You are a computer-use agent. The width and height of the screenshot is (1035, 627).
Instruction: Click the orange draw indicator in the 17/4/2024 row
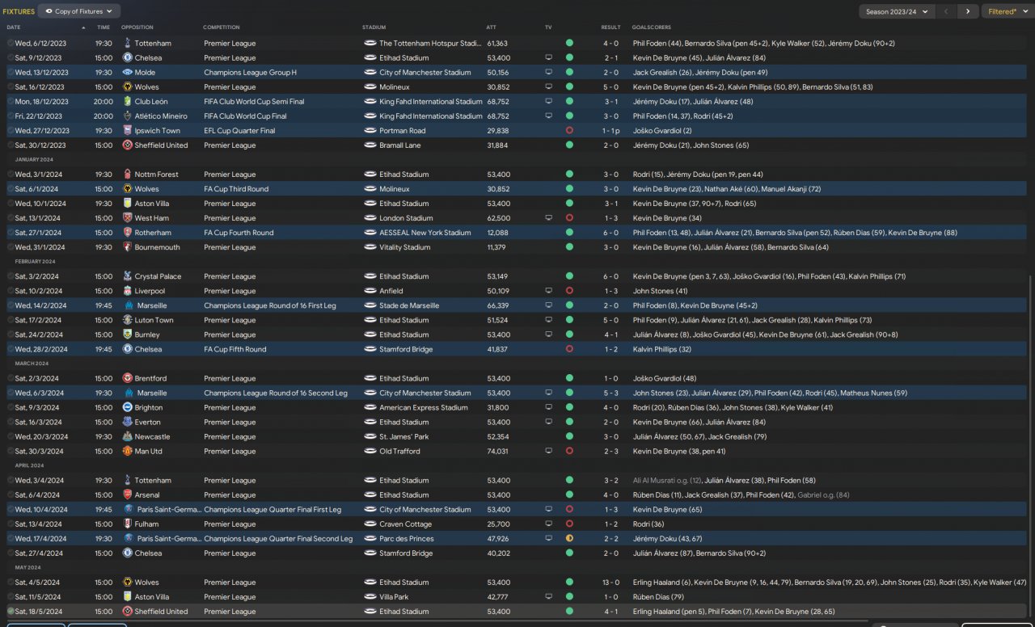(x=569, y=538)
